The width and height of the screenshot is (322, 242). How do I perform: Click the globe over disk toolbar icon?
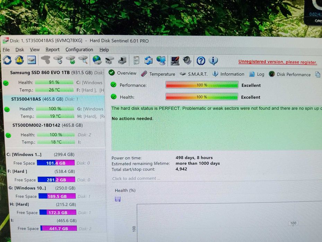coord(97,60)
